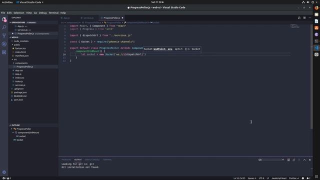Maximize the bottom panel with the chevron
This screenshot has width=320, height=180.
pos(304,160)
